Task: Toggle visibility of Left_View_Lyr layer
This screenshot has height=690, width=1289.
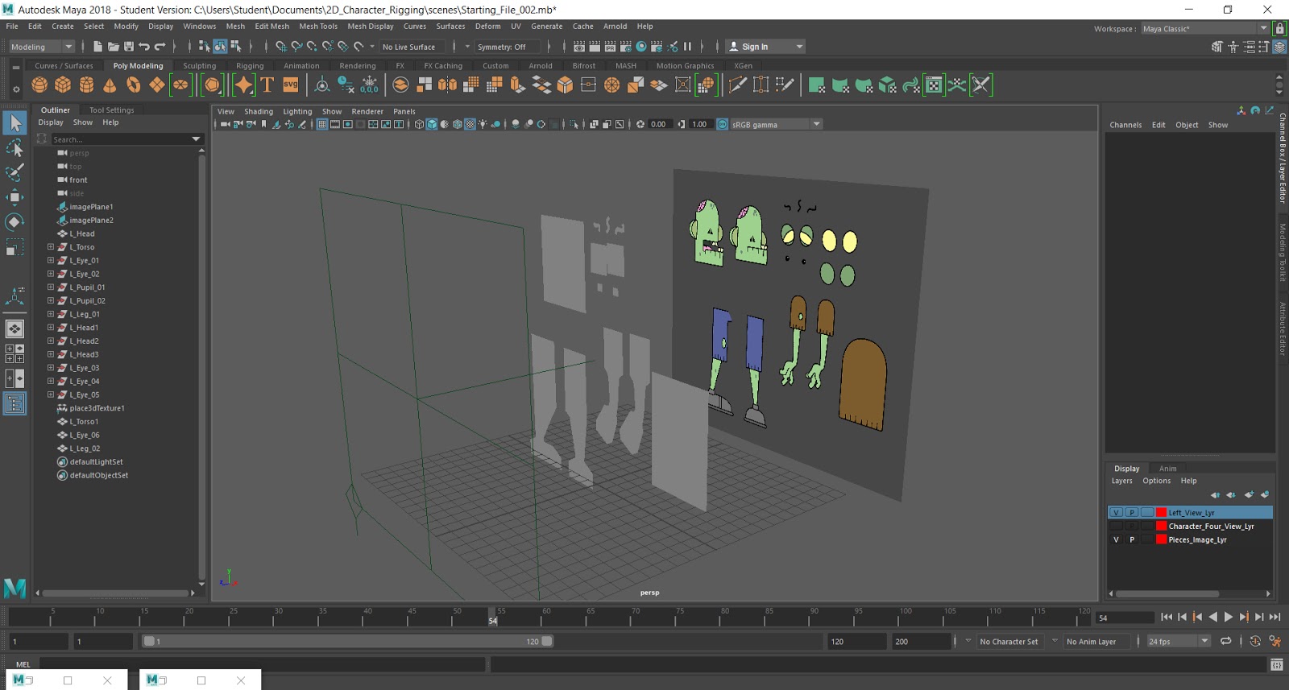Action: (1116, 513)
